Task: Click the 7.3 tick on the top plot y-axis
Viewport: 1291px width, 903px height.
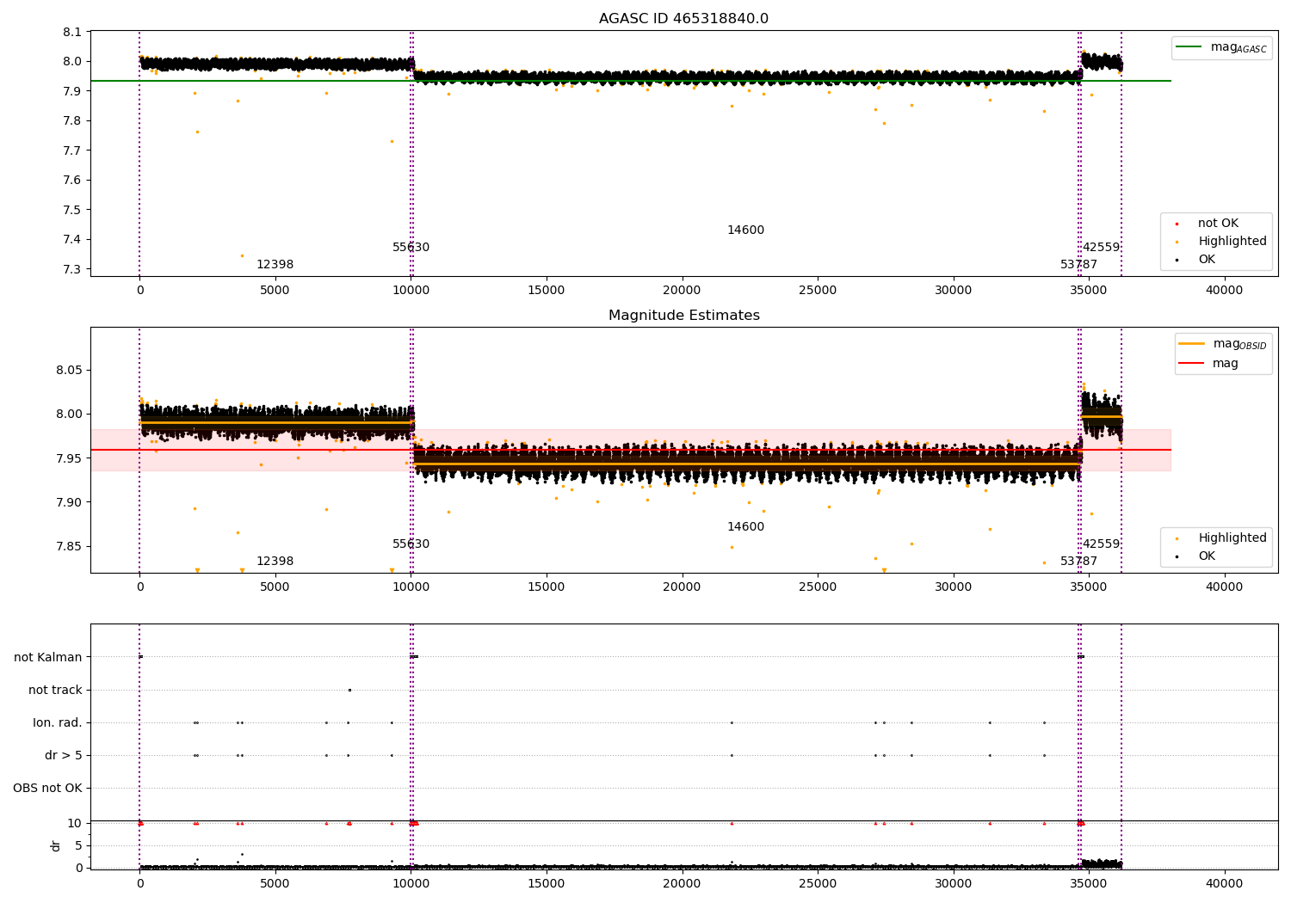Action: pos(73,269)
